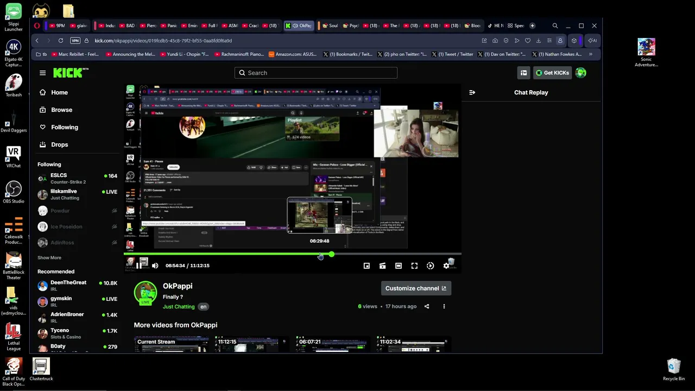The height and width of the screenshot is (391, 695).
Task: Open the 11:12:15 video thumbnail
Action: tap(252, 344)
